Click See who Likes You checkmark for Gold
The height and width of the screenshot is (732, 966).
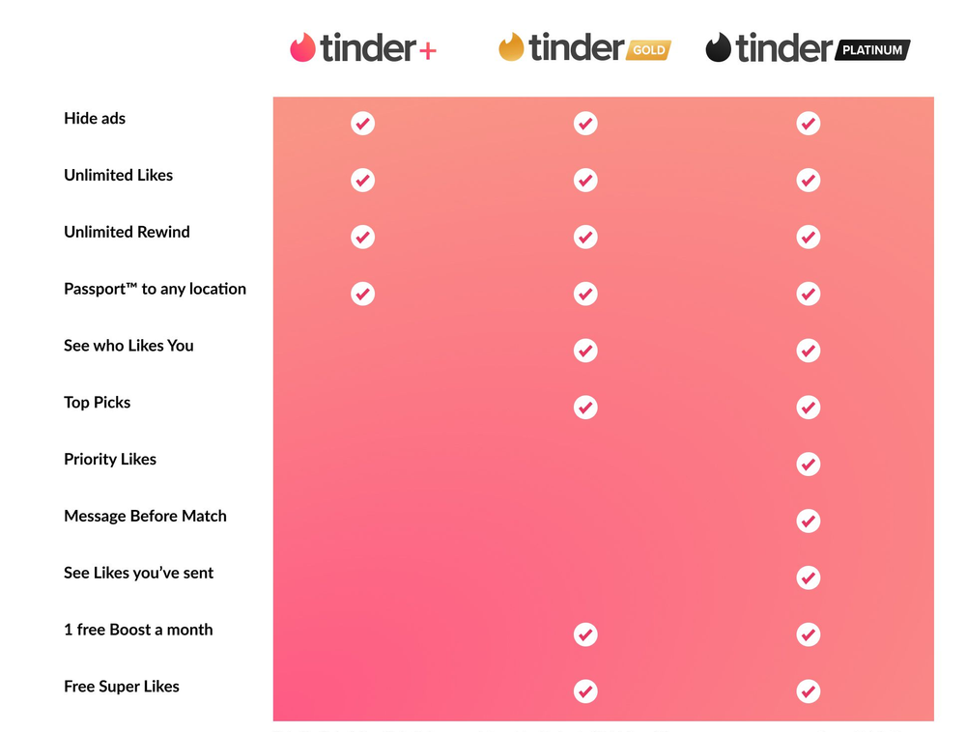click(585, 351)
